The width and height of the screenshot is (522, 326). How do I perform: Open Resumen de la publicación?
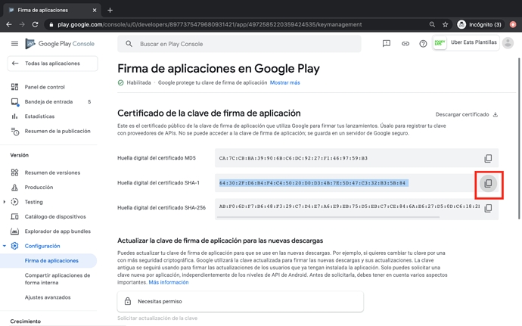(x=57, y=131)
